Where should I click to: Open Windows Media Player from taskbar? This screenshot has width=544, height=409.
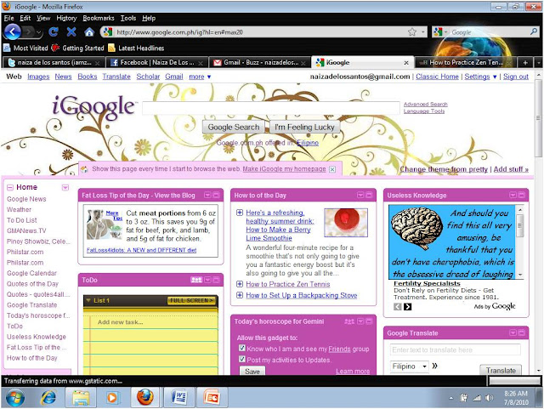coord(111,398)
